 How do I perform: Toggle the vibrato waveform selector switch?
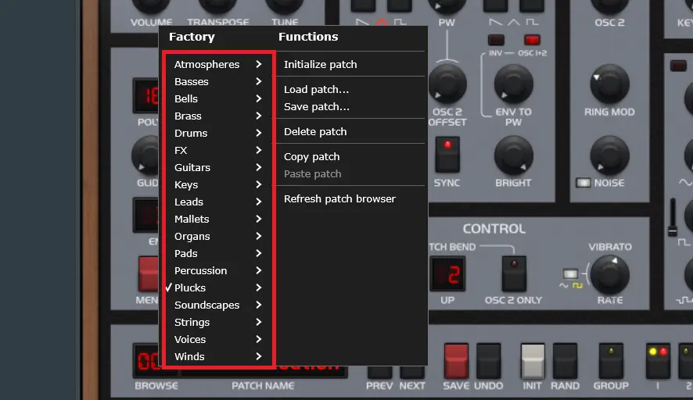pyautogui.click(x=570, y=274)
